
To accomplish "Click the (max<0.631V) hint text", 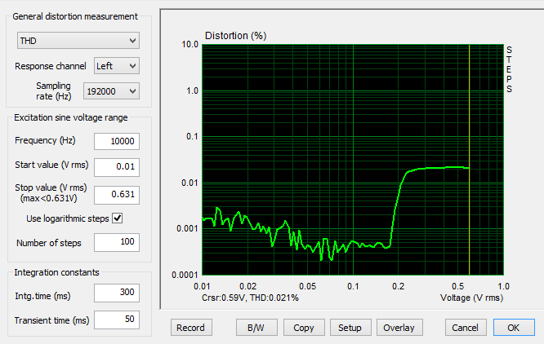I will (x=48, y=198).
